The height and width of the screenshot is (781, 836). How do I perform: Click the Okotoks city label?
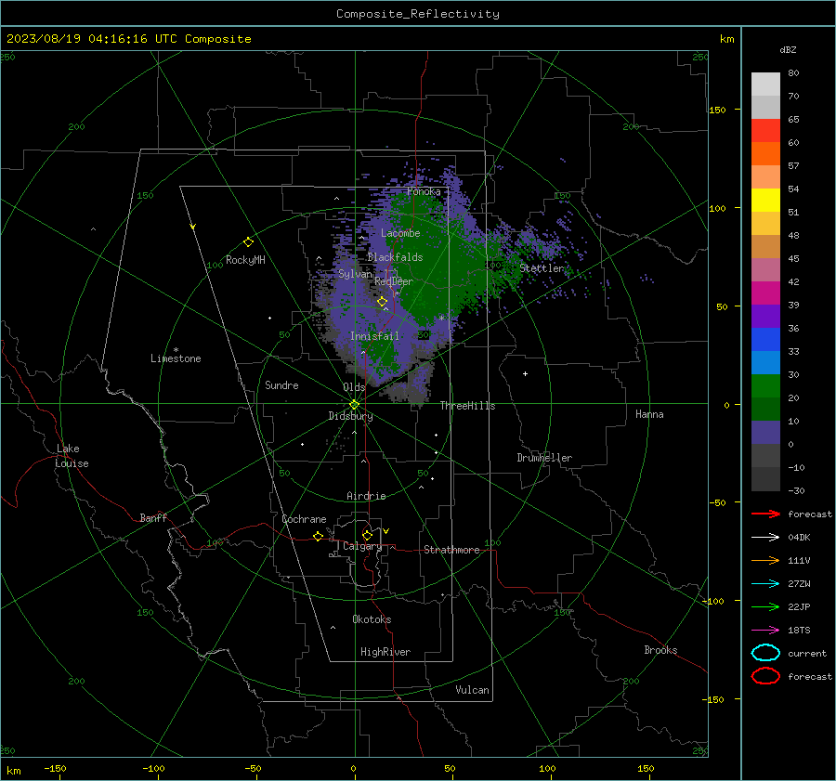coord(372,619)
